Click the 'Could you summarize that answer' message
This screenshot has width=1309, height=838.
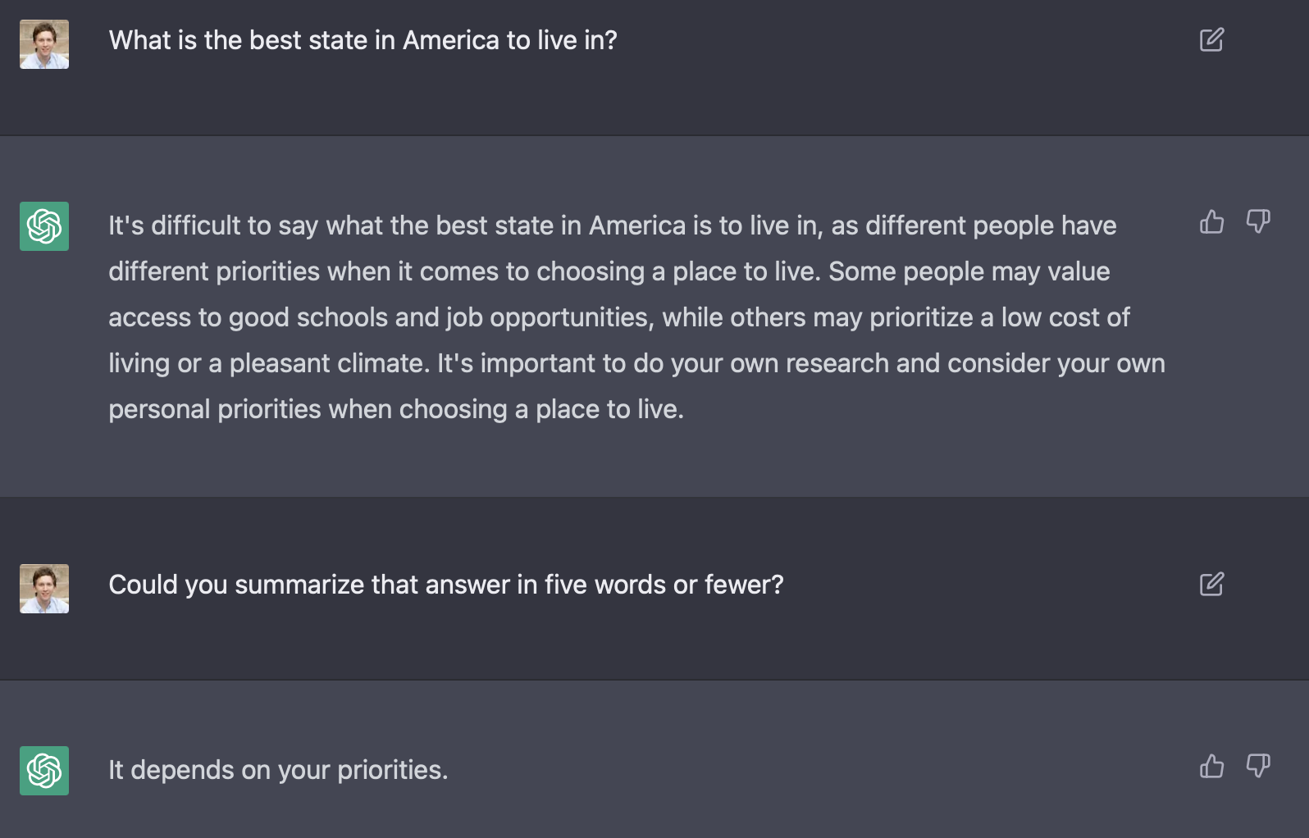pos(445,585)
